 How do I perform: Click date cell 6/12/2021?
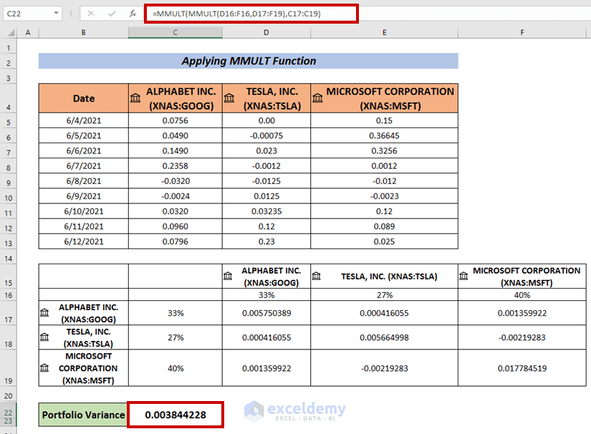[83, 241]
